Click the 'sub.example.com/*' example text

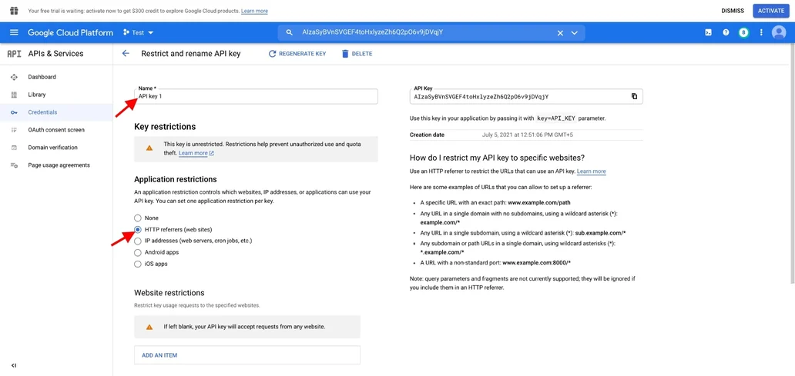click(600, 233)
